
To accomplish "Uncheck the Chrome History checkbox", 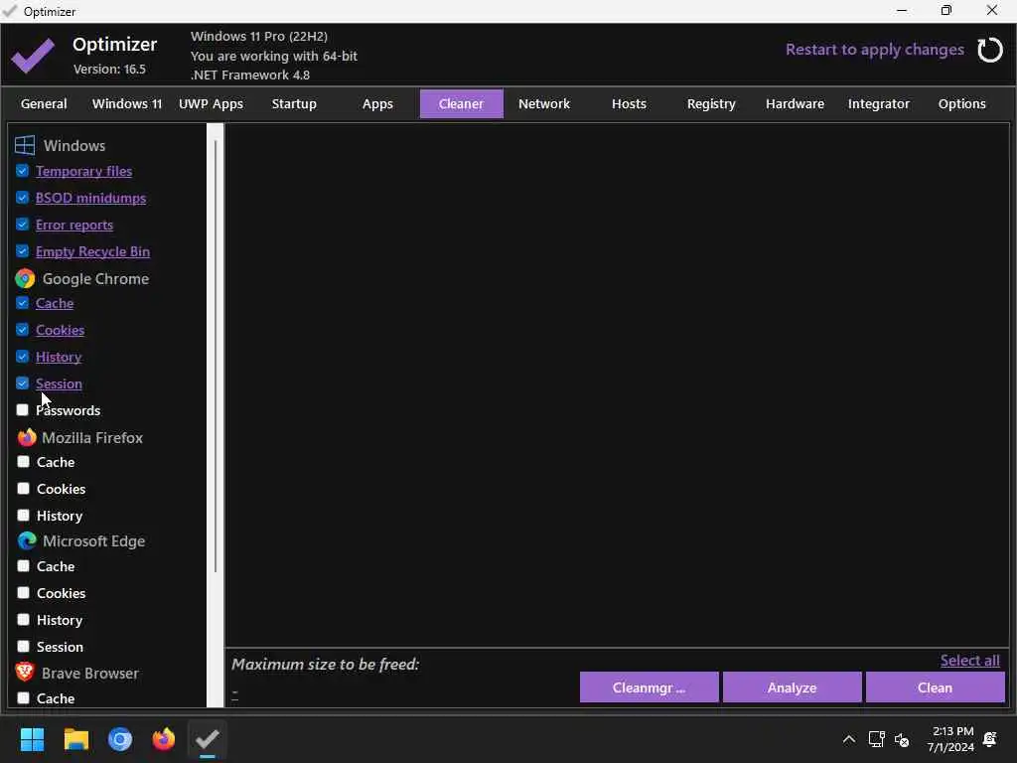I will (22, 357).
